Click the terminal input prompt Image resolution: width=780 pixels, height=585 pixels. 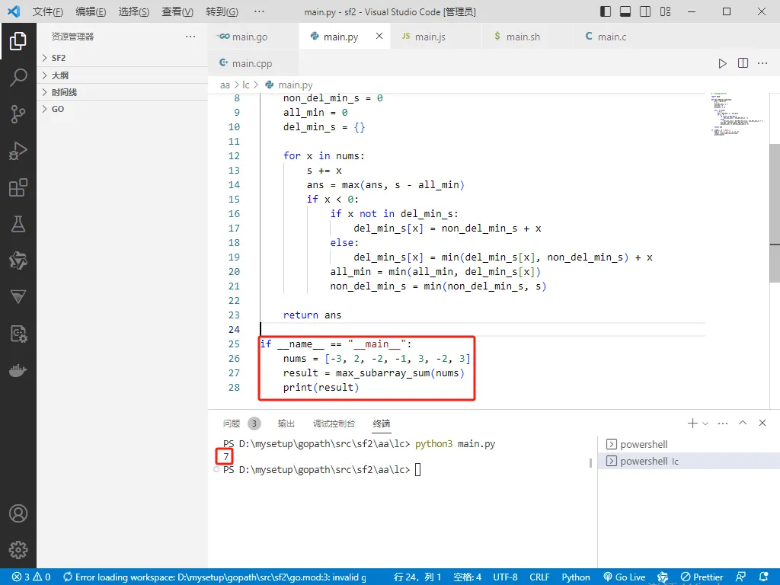417,469
